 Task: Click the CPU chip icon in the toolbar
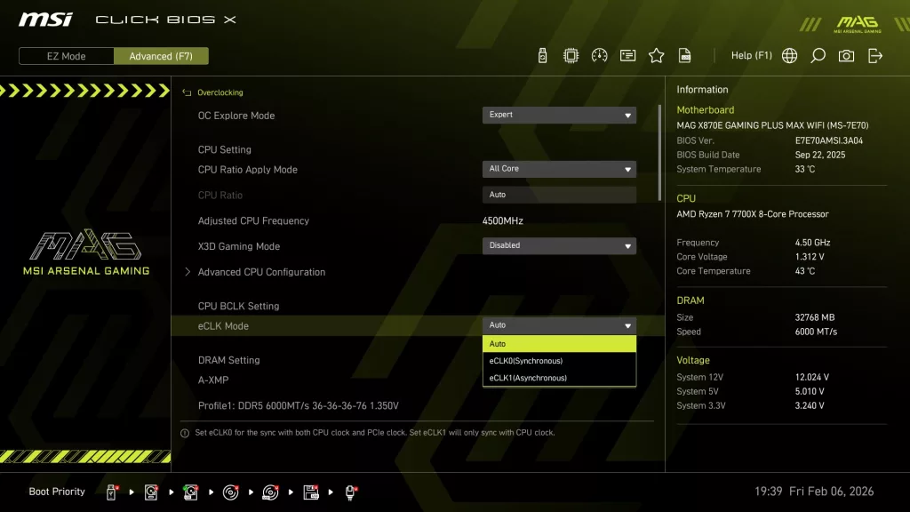[571, 55]
